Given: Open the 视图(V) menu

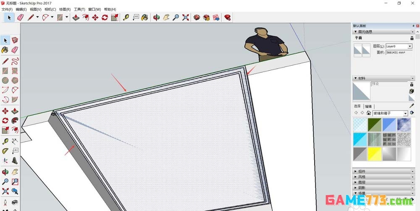Looking at the screenshot, I should click(36, 9).
